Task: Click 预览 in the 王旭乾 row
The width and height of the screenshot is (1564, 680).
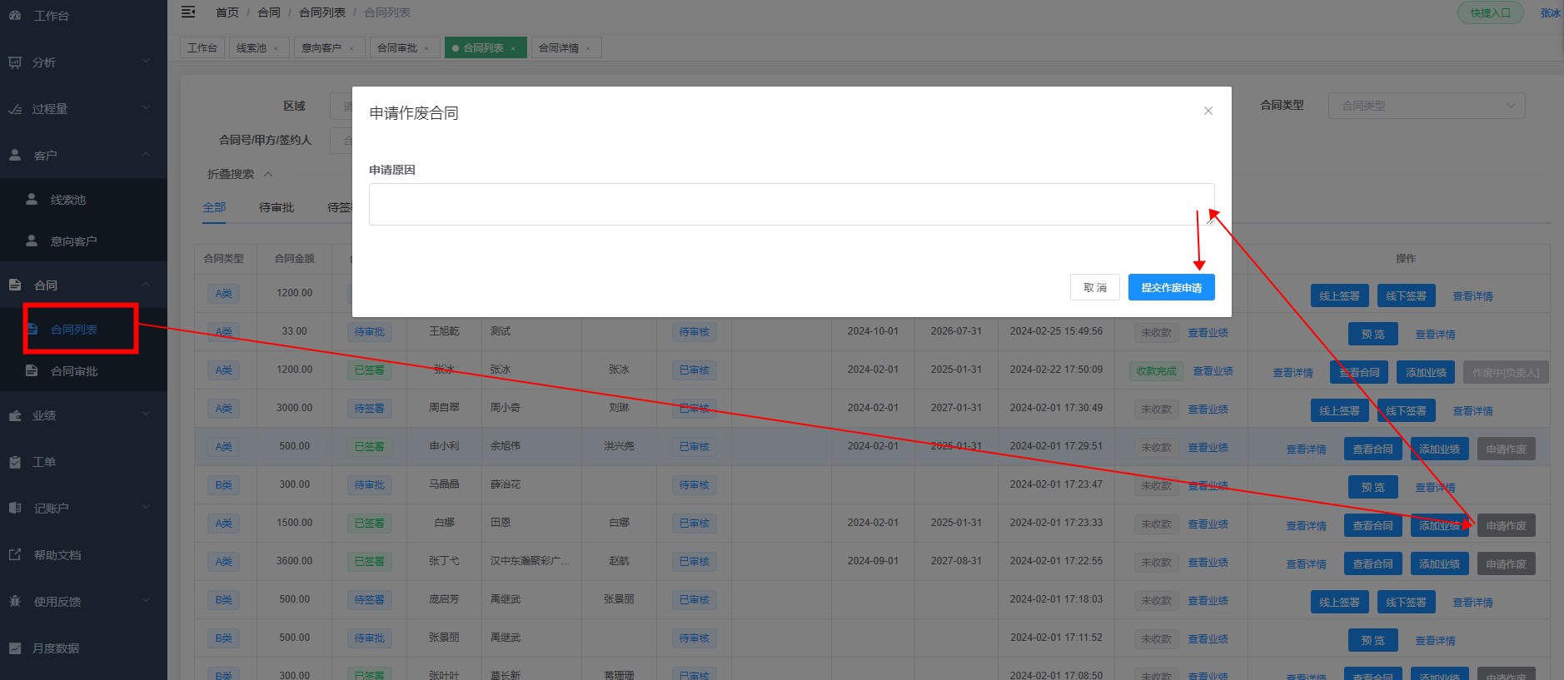Action: point(1372,334)
